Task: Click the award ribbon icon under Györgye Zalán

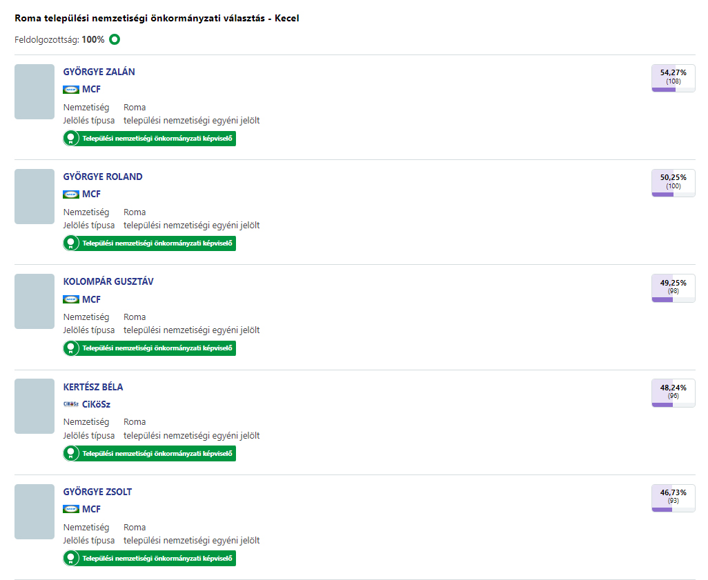Action: 70,139
